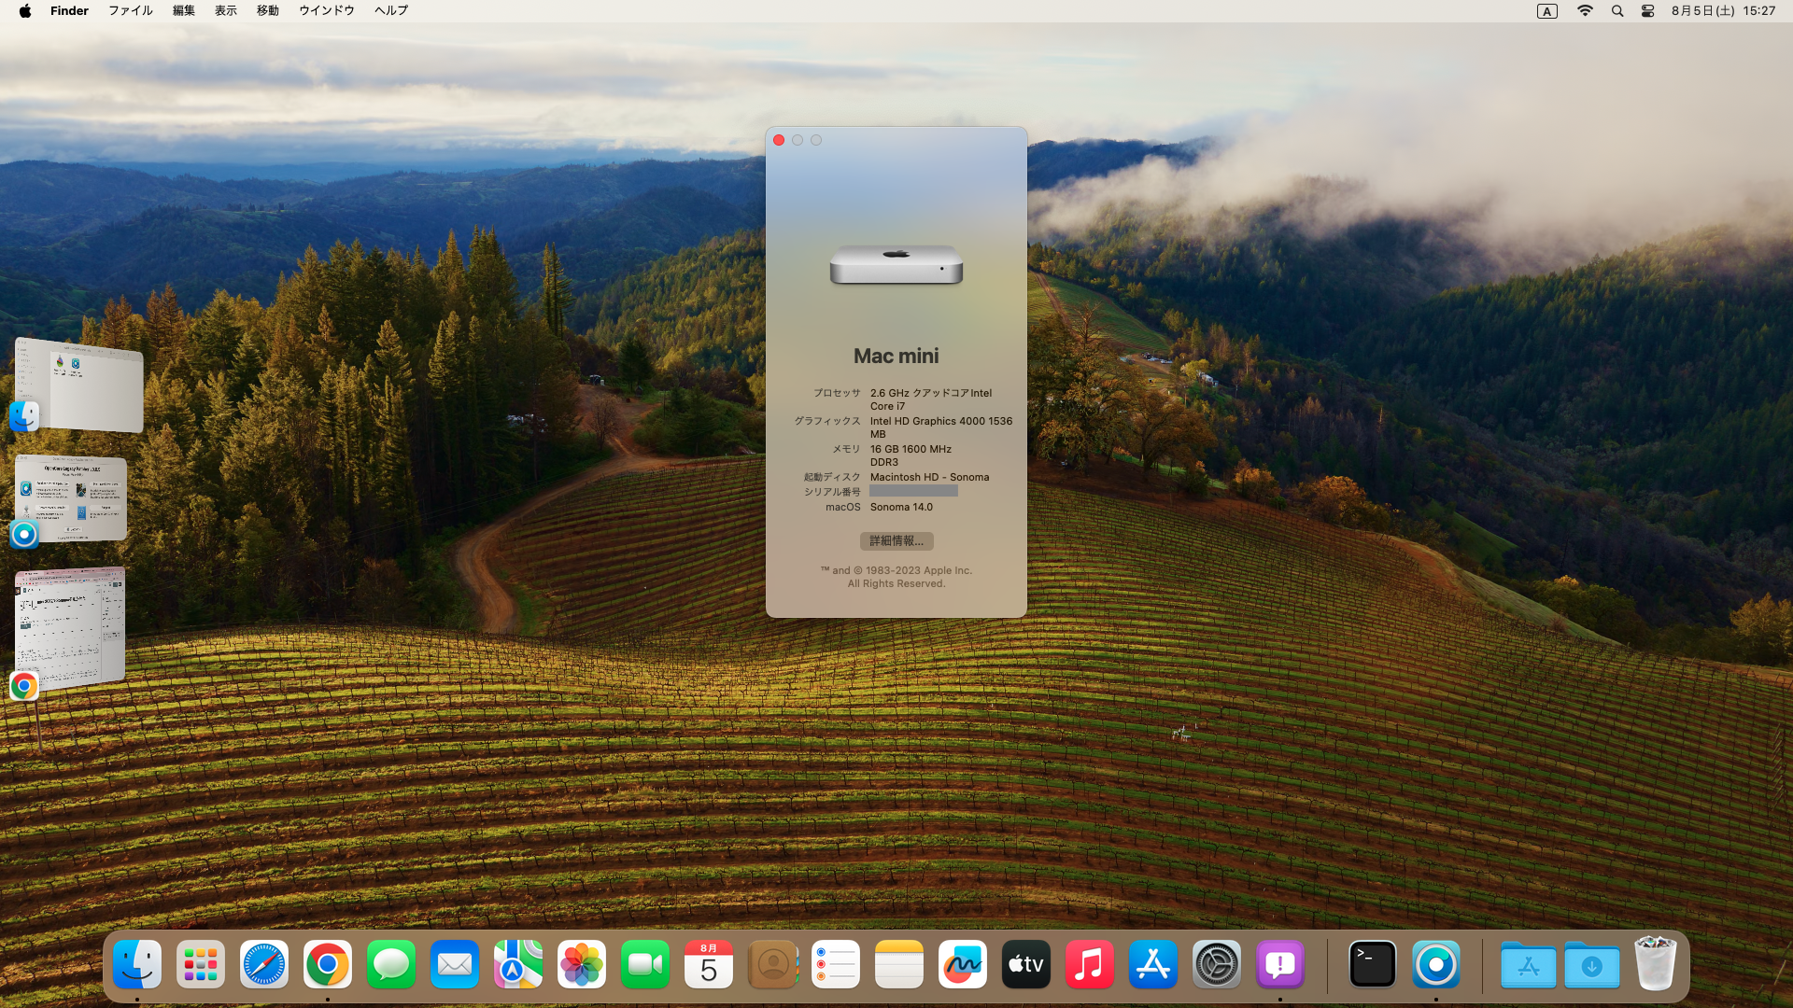Click the Sonoma 14.0 version text

coord(901,508)
